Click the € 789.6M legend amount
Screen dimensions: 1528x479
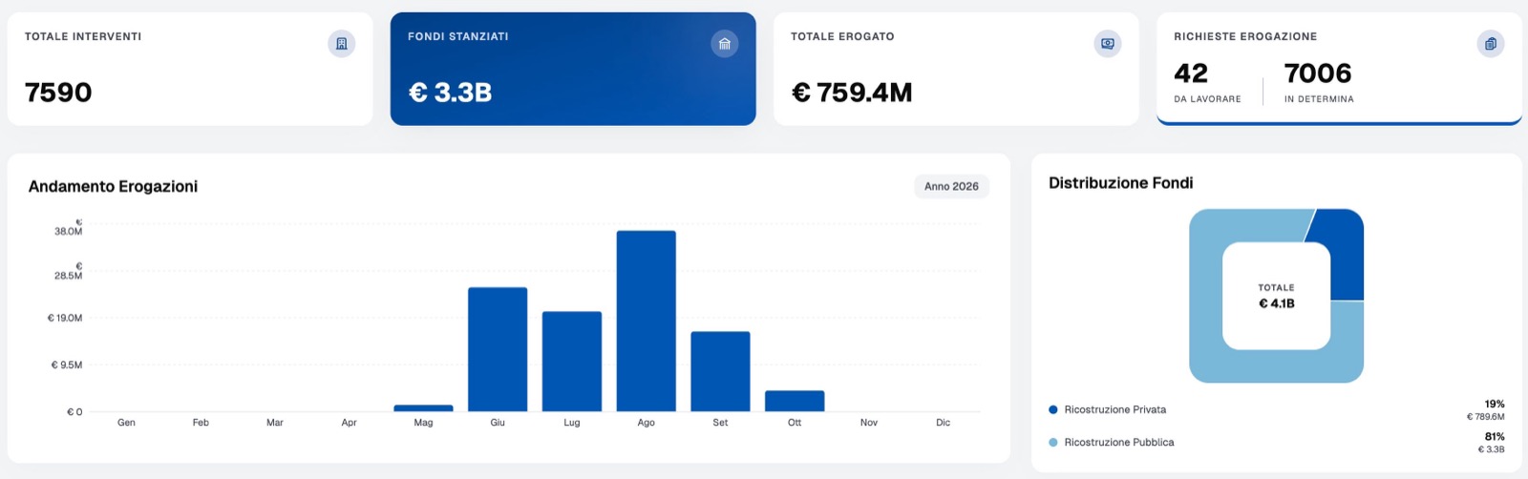pos(1486,417)
